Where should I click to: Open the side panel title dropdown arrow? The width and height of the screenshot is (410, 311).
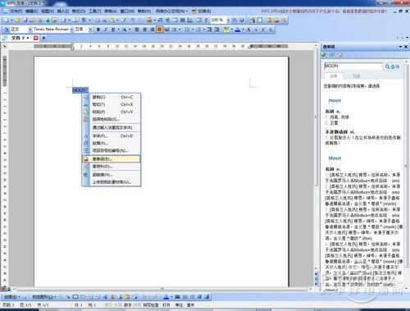point(400,47)
